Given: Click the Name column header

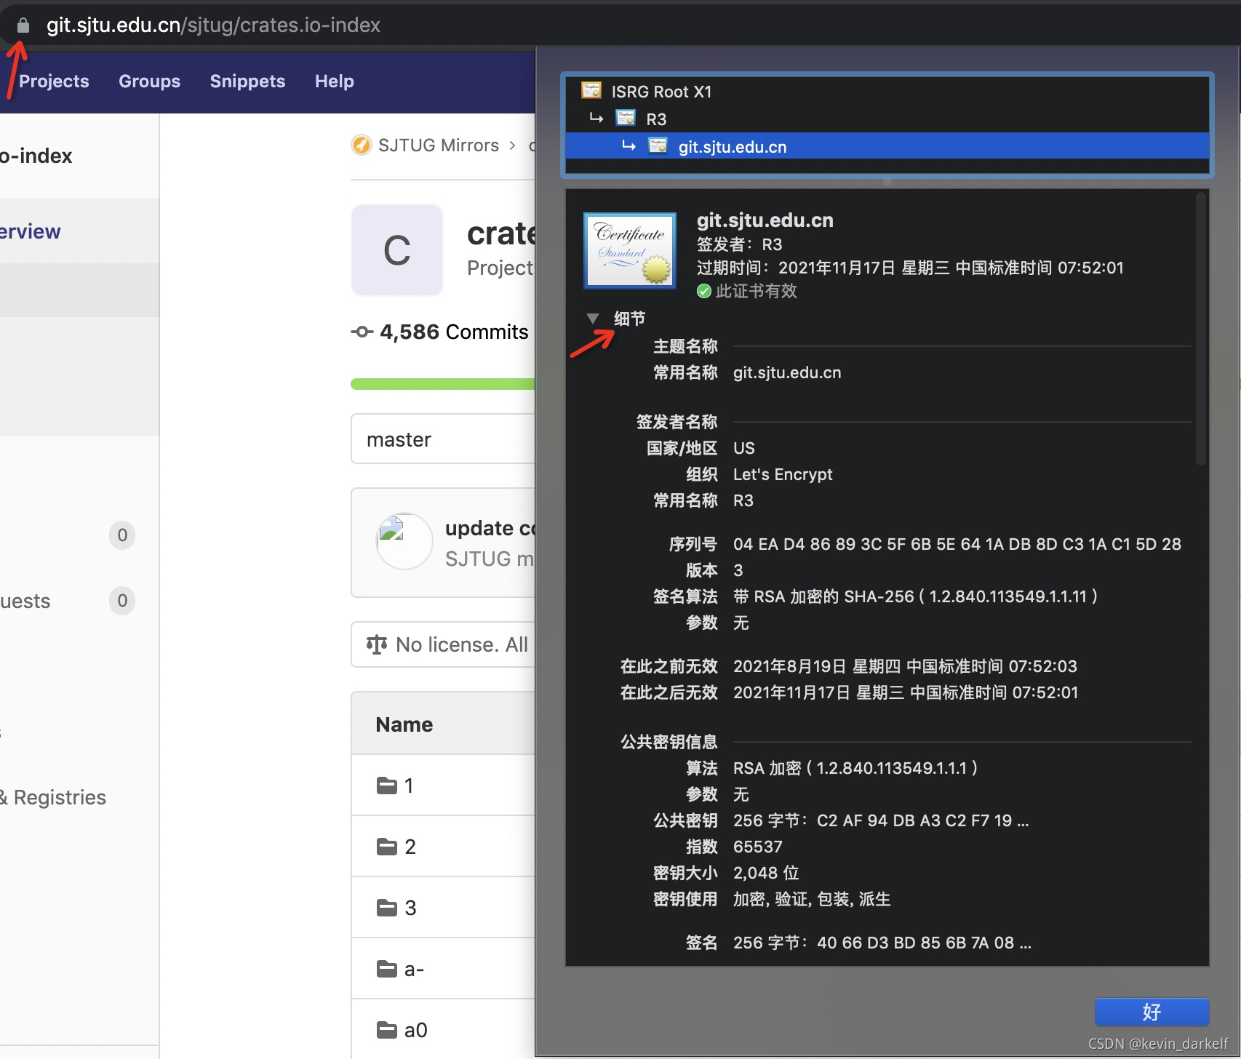Looking at the screenshot, I should (x=404, y=724).
